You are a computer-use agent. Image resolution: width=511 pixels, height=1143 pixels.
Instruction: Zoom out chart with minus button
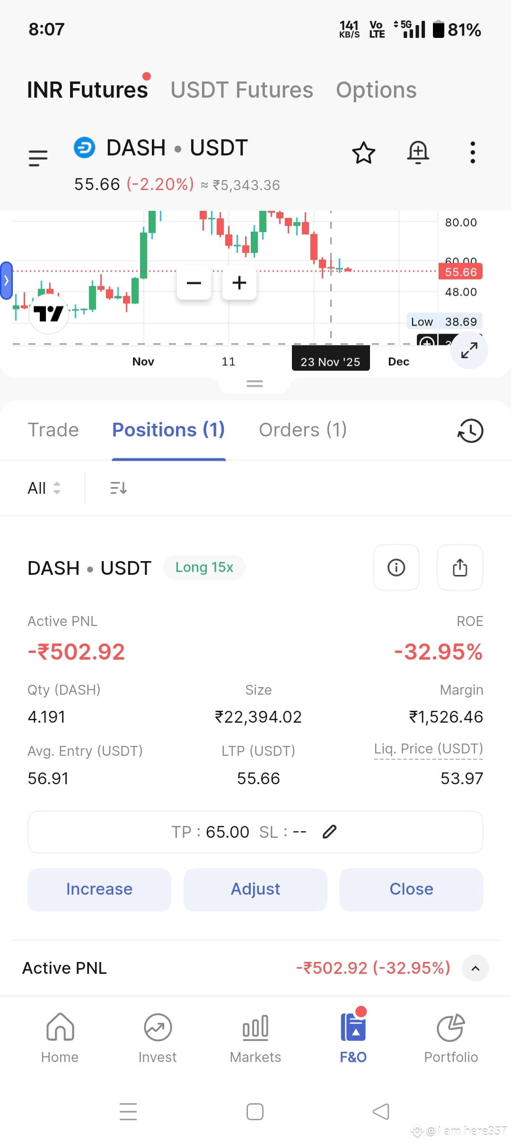tap(194, 283)
